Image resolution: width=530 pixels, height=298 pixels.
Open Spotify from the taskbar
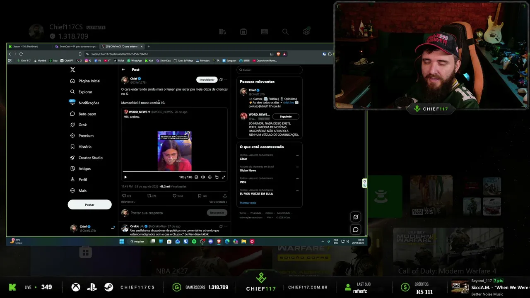point(194,241)
